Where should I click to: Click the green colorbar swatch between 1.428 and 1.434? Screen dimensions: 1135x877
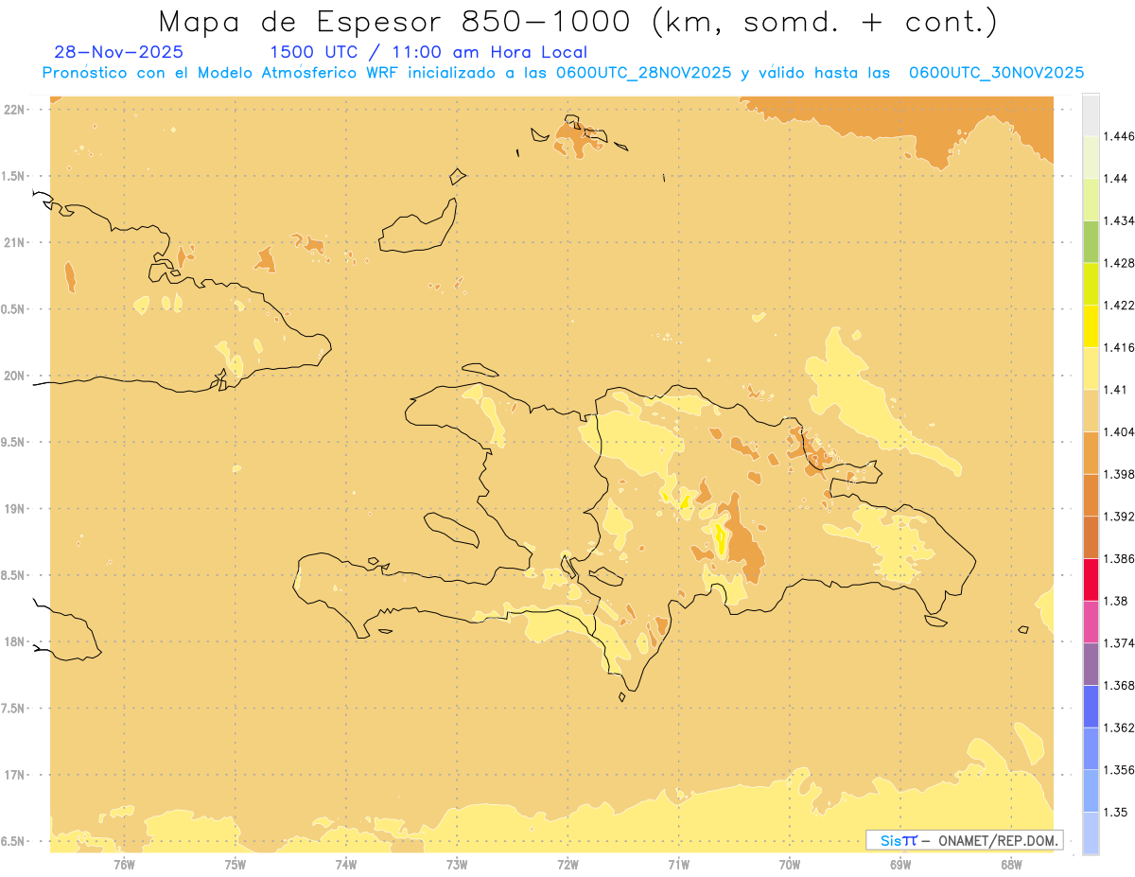(x=1091, y=241)
